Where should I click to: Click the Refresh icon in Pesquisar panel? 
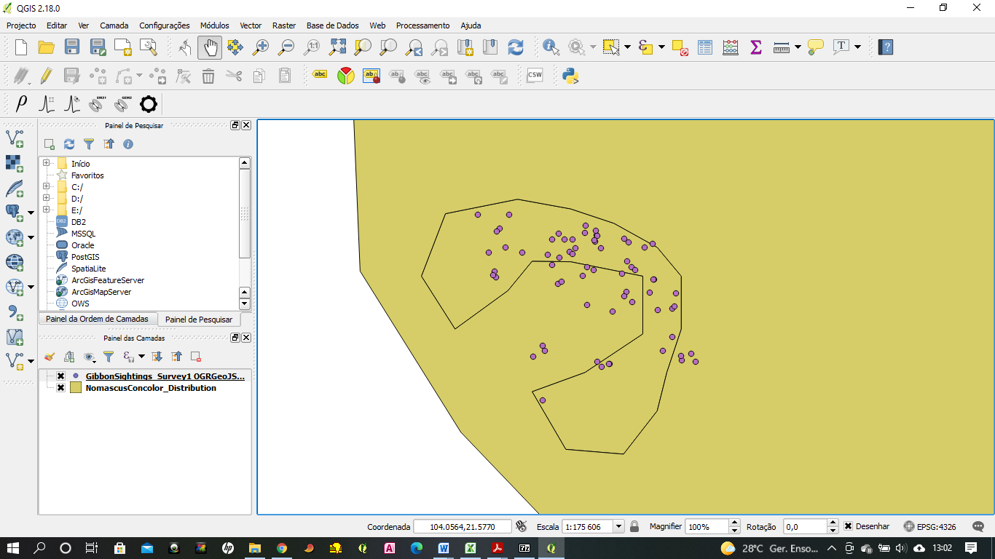(x=69, y=144)
